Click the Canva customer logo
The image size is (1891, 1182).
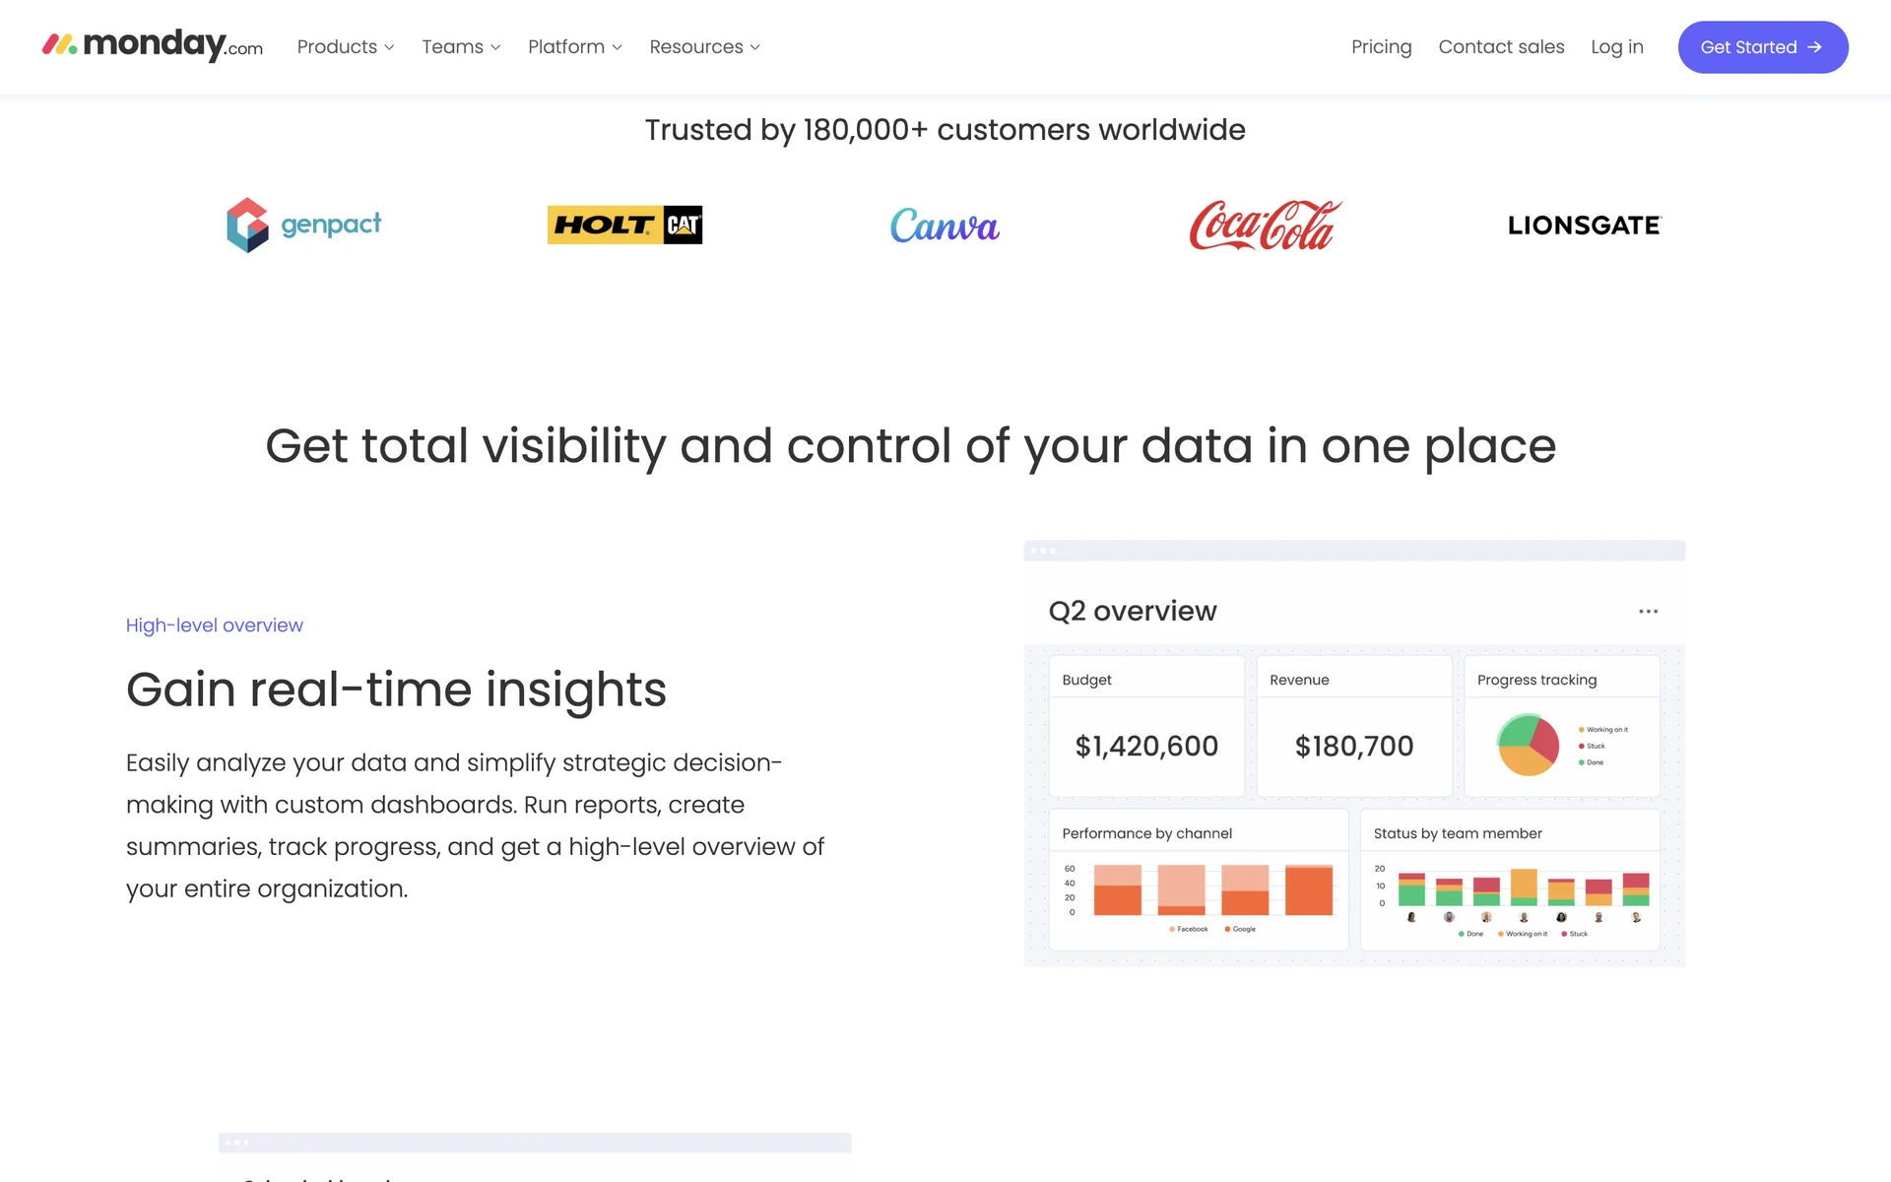[x=945, y=226]
